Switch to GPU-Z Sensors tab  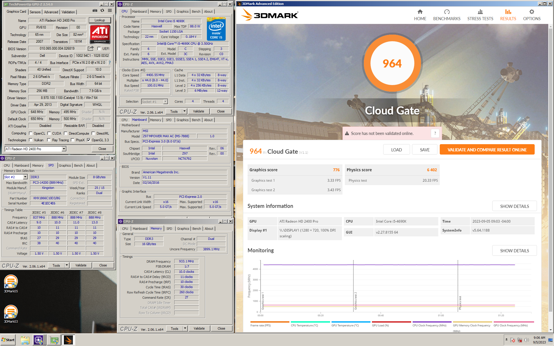[x=35, y=12]
